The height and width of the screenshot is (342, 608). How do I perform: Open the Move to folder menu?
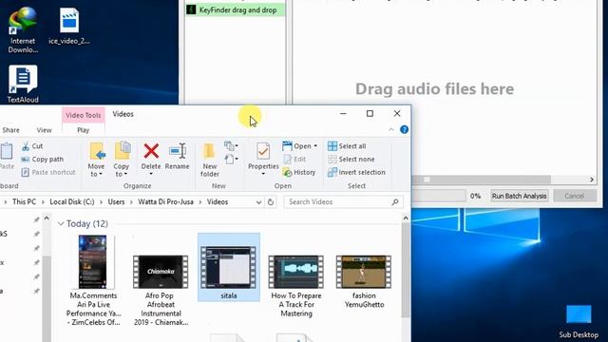click(x=96, y=160)
